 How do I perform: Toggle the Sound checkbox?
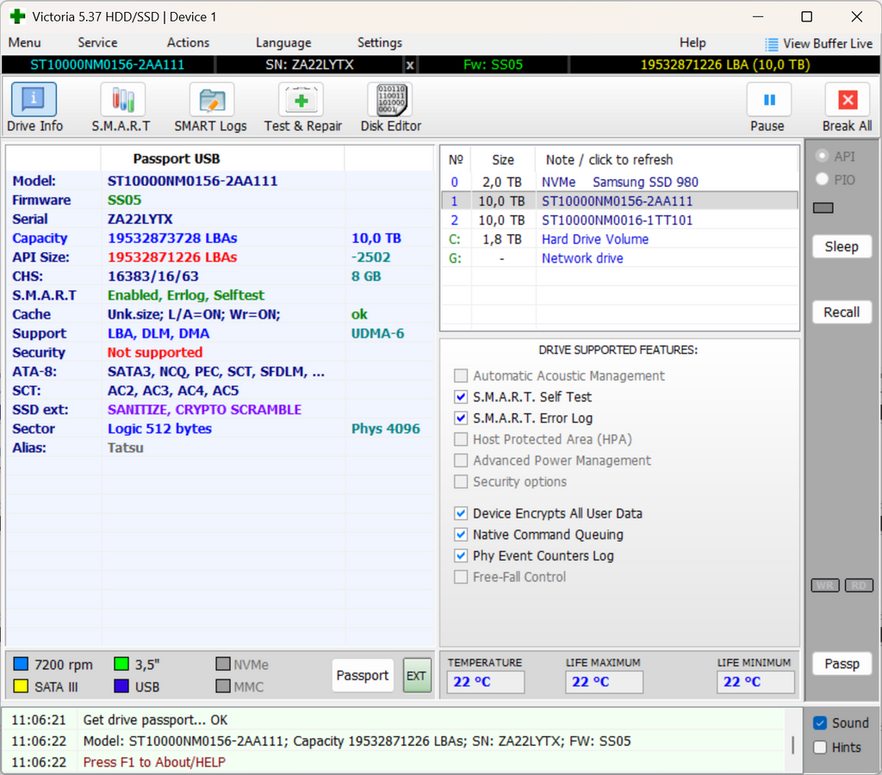pos(820,722)
